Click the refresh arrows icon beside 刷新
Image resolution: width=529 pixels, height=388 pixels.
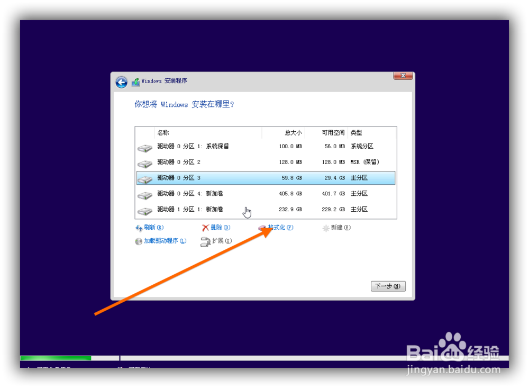139,228
